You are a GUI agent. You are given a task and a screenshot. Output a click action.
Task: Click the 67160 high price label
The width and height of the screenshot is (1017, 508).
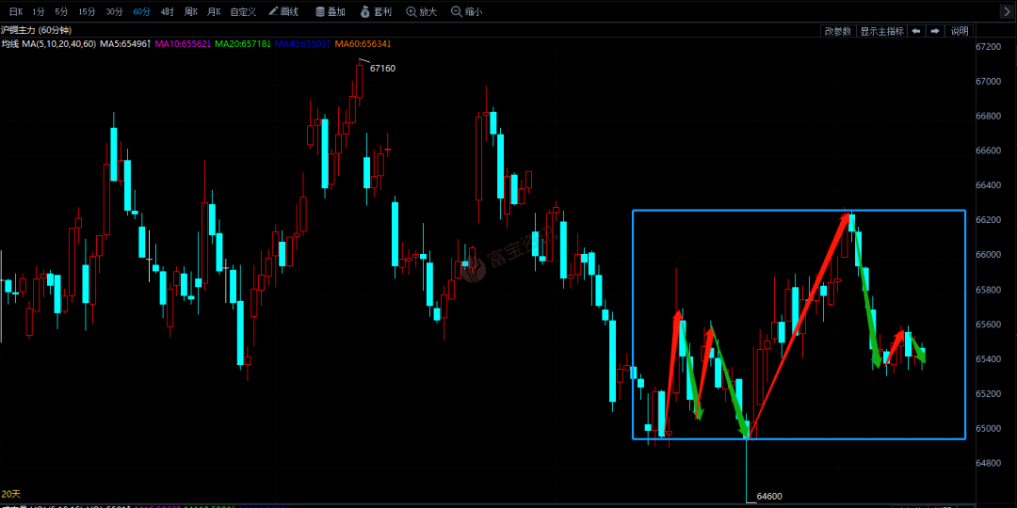point(382,68)
